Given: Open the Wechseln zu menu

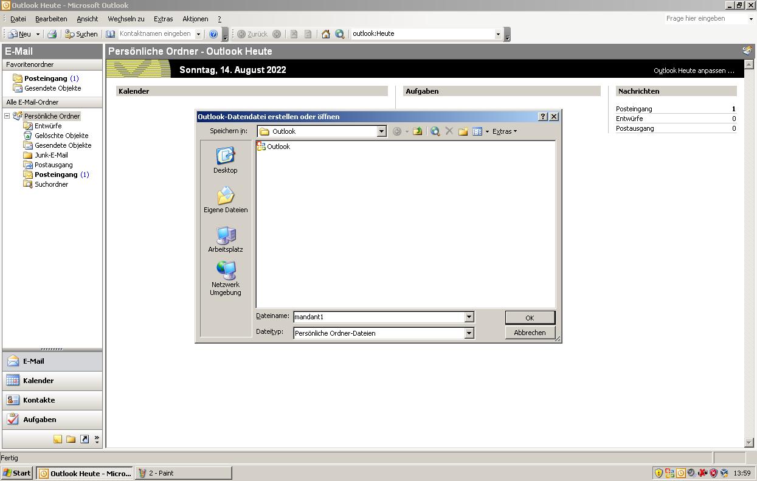Looking at the screenshot, I should coord(126,19).
